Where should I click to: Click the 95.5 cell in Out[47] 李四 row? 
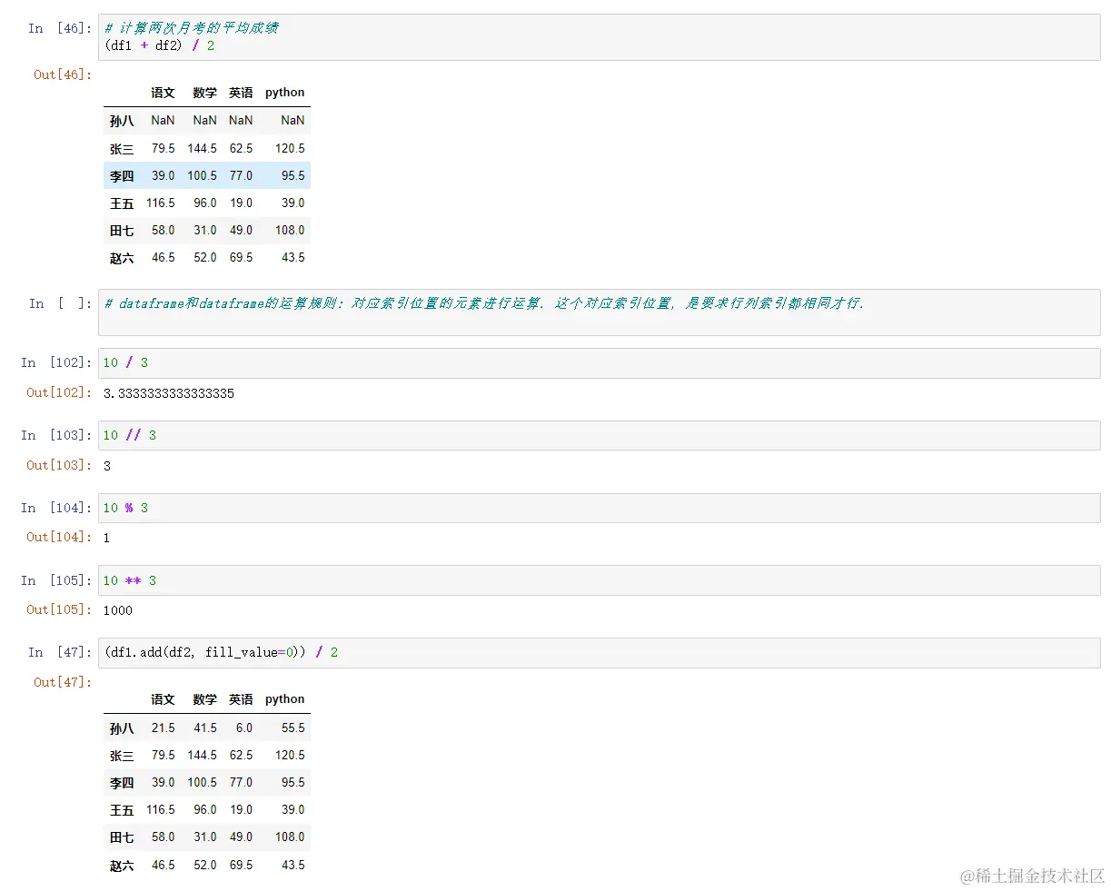293,782
